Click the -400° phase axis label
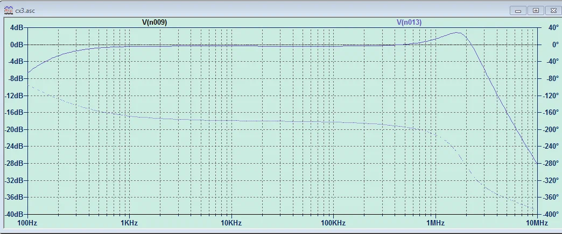Viewport: 562px width, 234px height. (550, 214)
